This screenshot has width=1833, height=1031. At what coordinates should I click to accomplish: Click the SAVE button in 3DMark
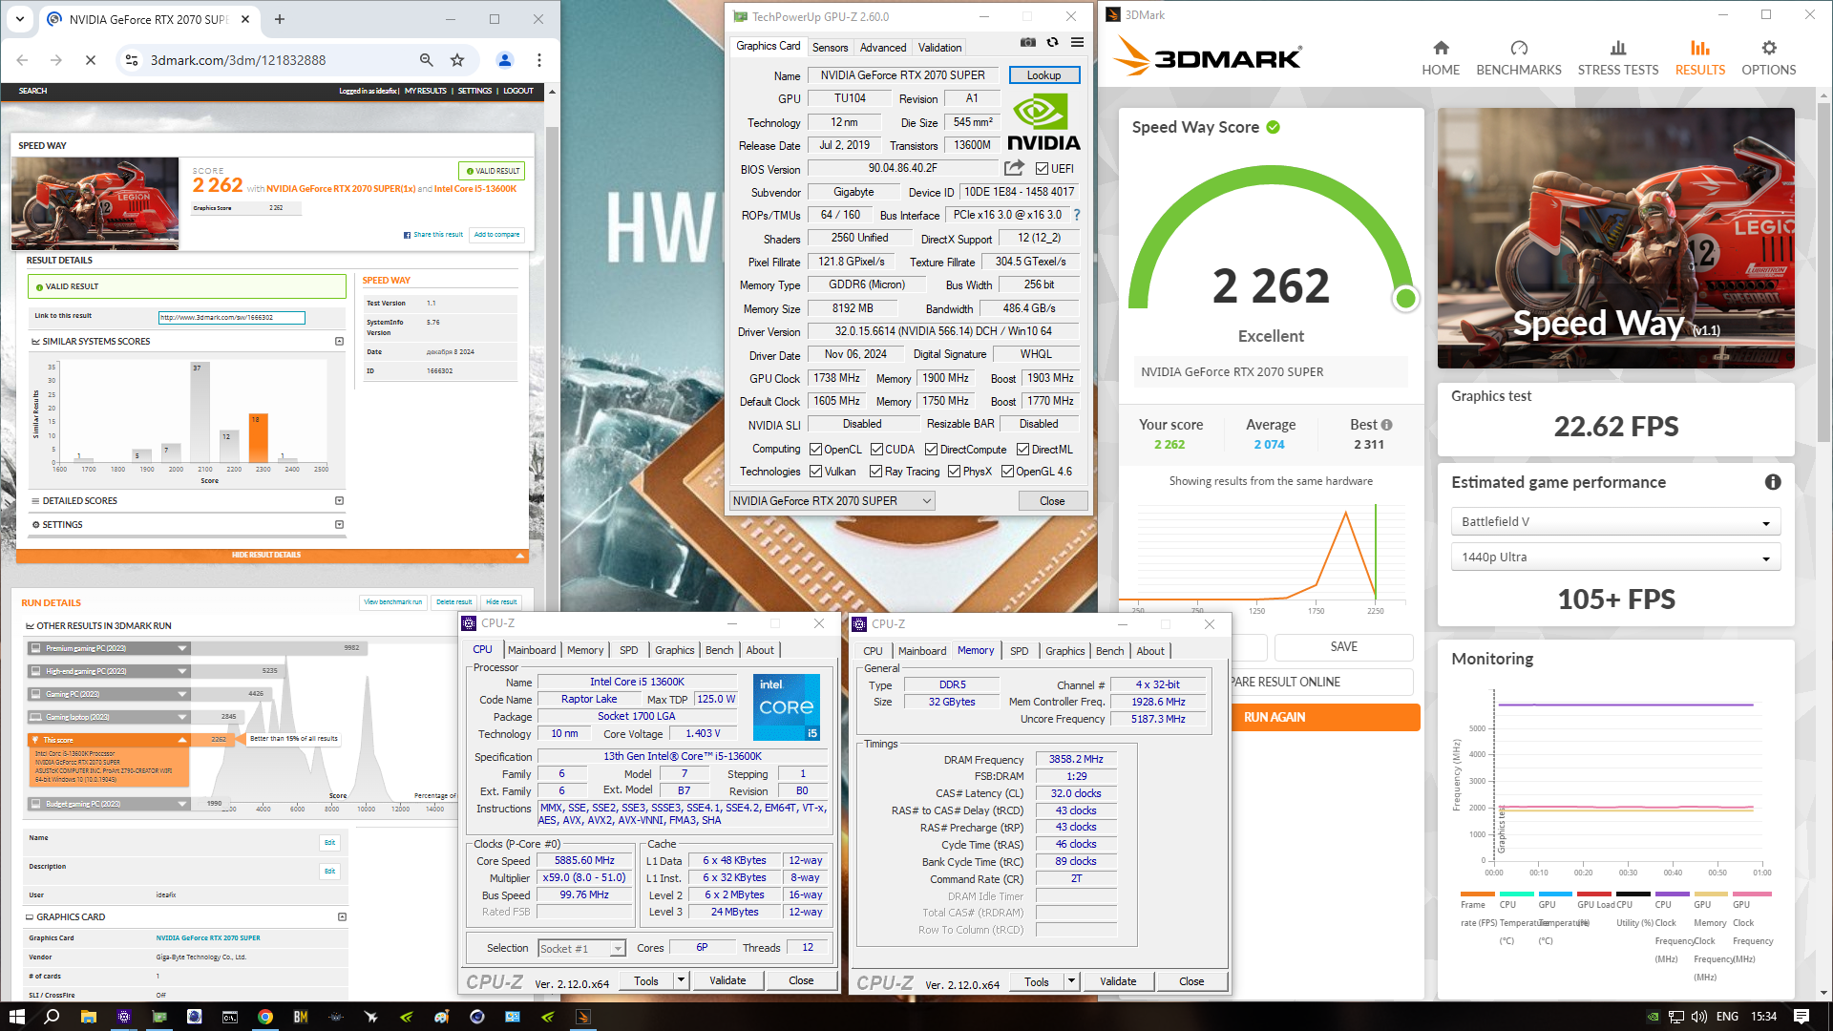[x=1343, y=647]
